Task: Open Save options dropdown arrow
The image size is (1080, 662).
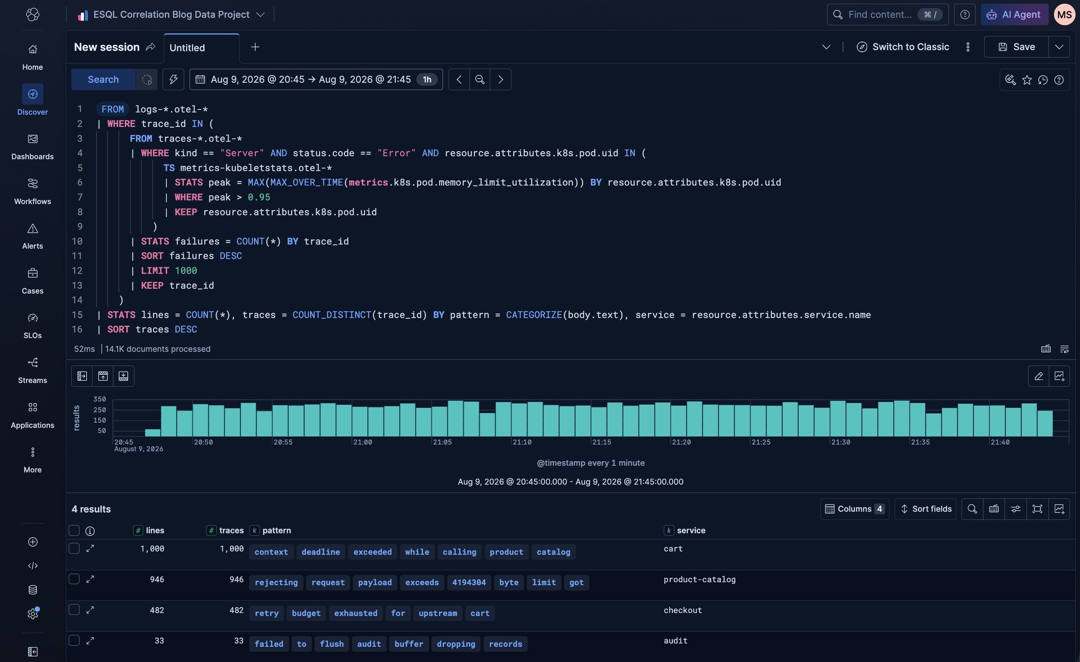Action: (1059, 47)
